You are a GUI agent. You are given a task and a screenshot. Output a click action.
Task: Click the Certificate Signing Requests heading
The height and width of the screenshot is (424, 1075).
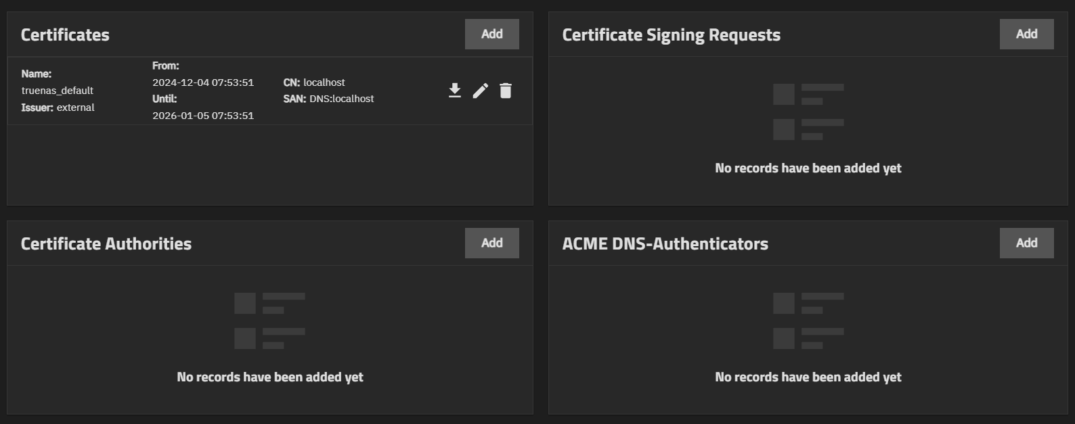(671, 35)
